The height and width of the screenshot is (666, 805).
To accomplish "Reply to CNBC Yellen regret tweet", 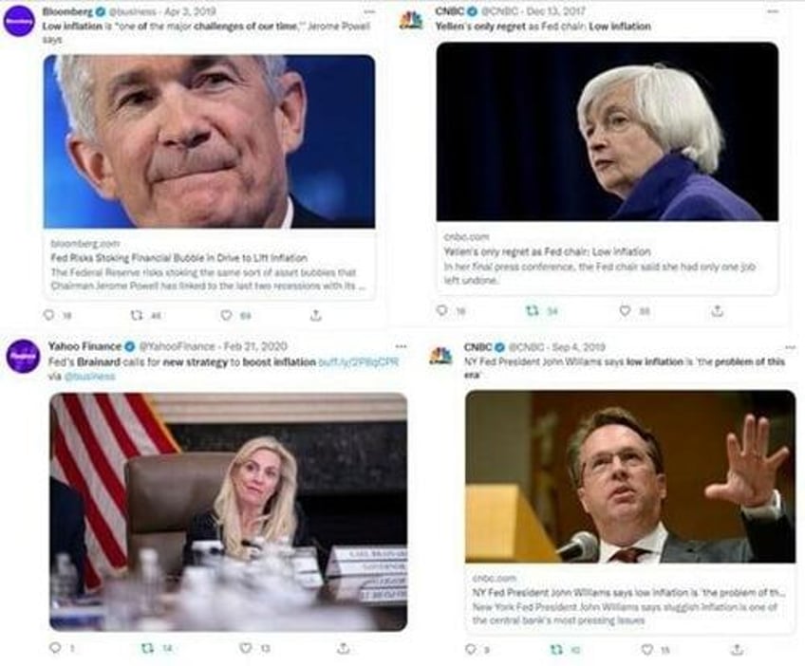I will point(442,310).
